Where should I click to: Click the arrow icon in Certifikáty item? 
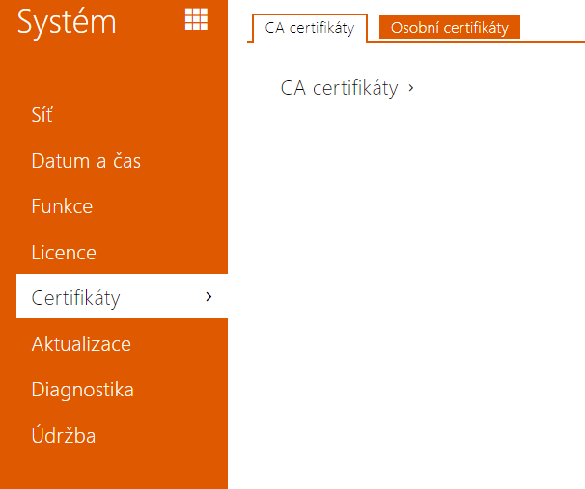[x=209, y=297]
